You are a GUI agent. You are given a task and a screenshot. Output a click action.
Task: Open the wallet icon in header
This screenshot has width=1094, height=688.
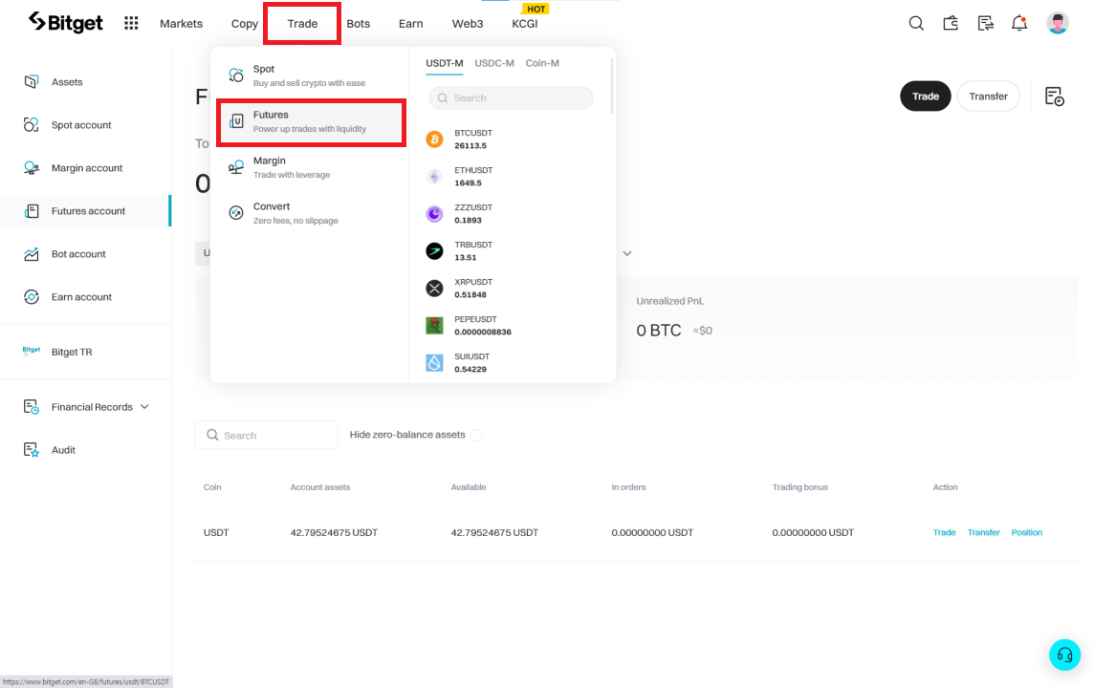pos(951,23)
